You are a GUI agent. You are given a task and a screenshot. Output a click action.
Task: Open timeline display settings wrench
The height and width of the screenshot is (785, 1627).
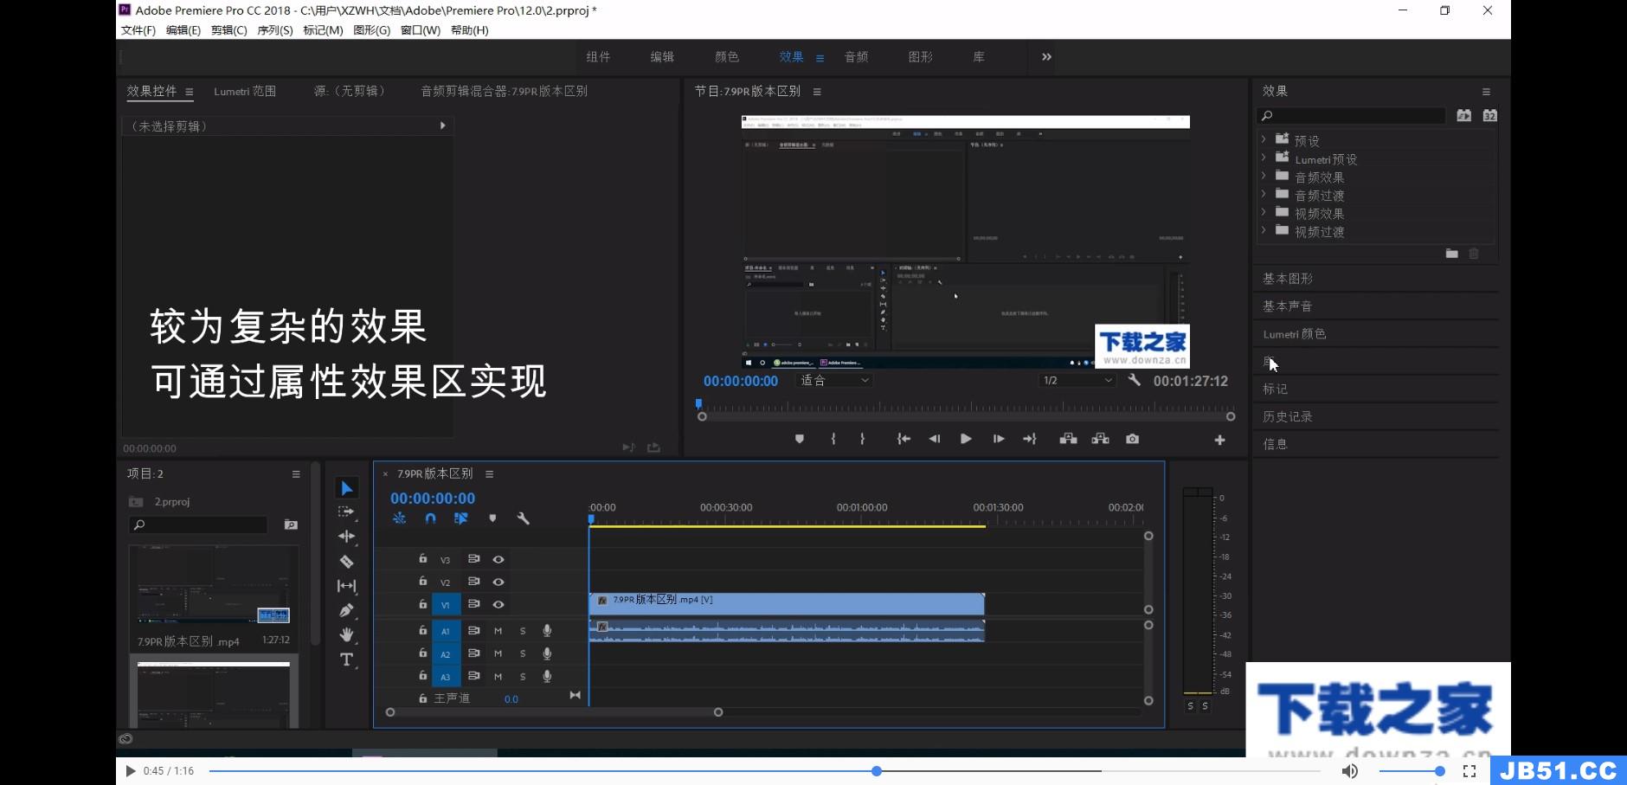pos(523,518)
